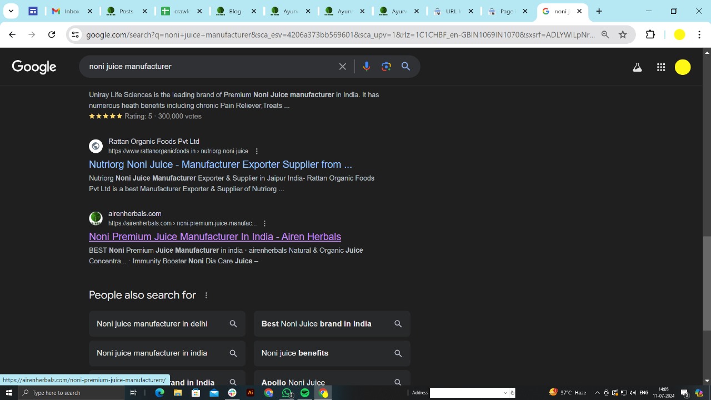Open Microsoft Store from taskbar
The width and height of the screenshot is (711, 400).
[196, 393]
